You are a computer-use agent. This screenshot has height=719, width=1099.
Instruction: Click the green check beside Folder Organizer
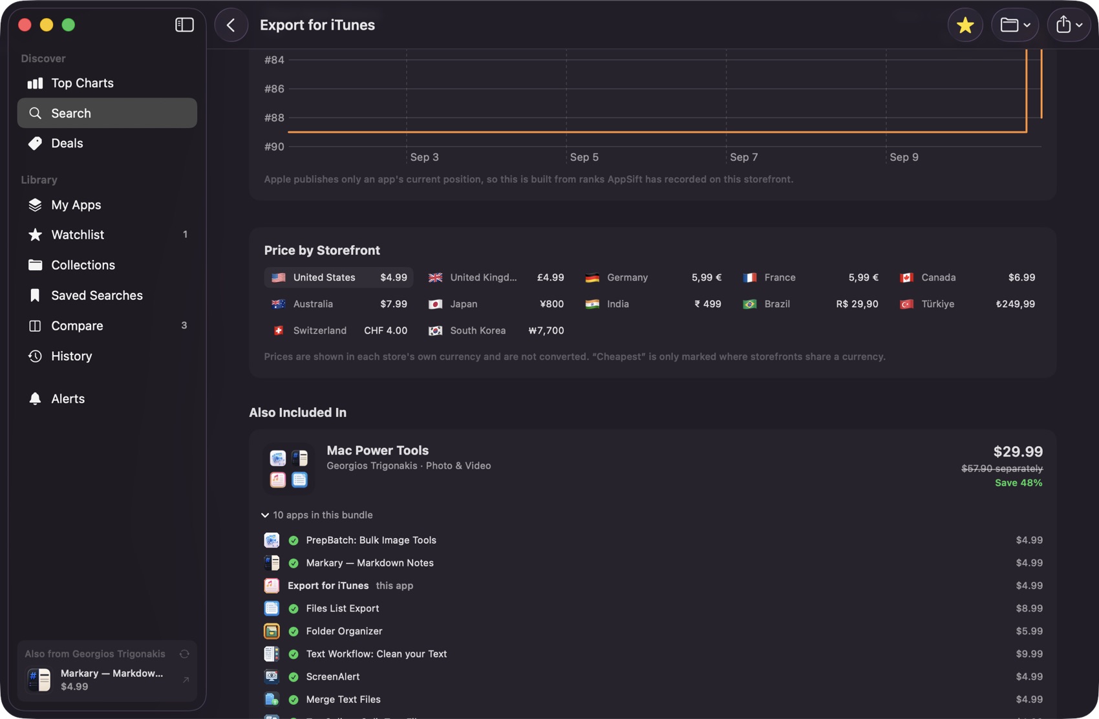coord(293,632)
